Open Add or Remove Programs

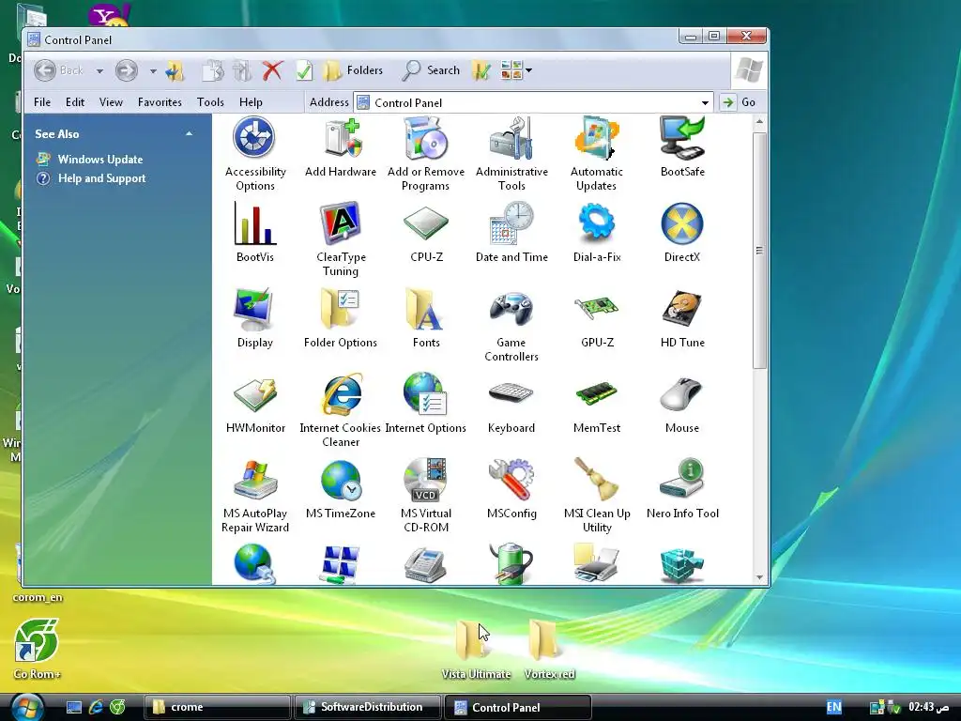coord(426,153)
